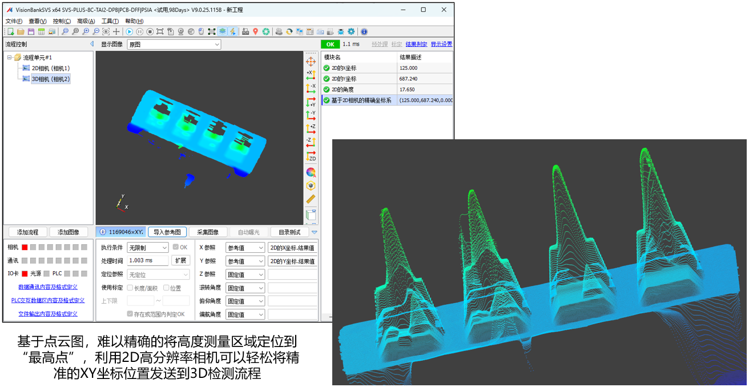The width and height of the screenshot is (749, 387).
Task: Click the Run (play) button in toolbar
Action: click(x=129, y=32)
